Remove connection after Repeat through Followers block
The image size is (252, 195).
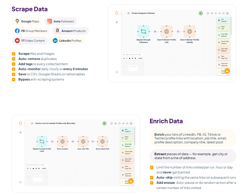[x=155, y=31]
